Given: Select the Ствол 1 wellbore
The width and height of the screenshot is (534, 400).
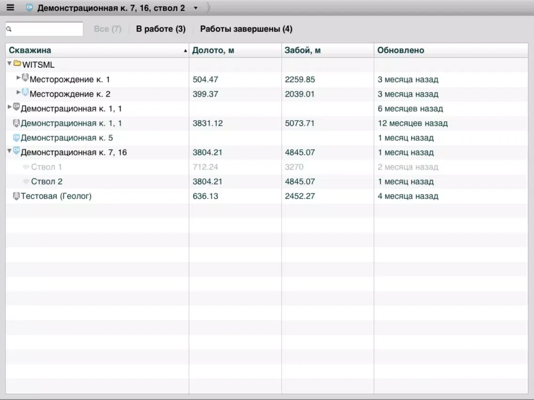Looking at the screenshot, I should coord(267,167).
